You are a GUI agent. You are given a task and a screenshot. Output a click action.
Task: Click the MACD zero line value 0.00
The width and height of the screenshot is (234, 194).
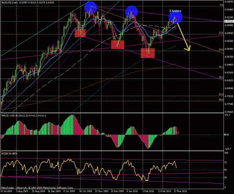227,135
